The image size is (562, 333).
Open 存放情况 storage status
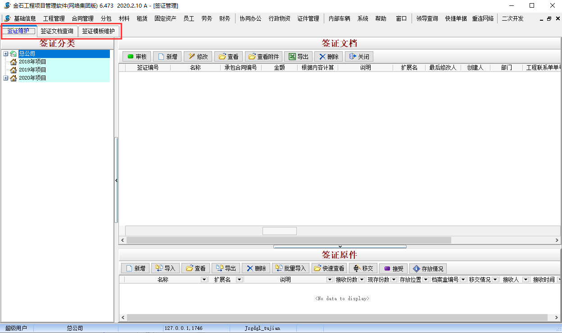pos(427,268)
